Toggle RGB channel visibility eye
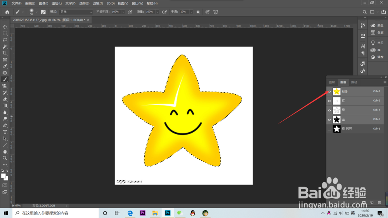The width and height of the screenshot is (388, 218). coord(329,92)
